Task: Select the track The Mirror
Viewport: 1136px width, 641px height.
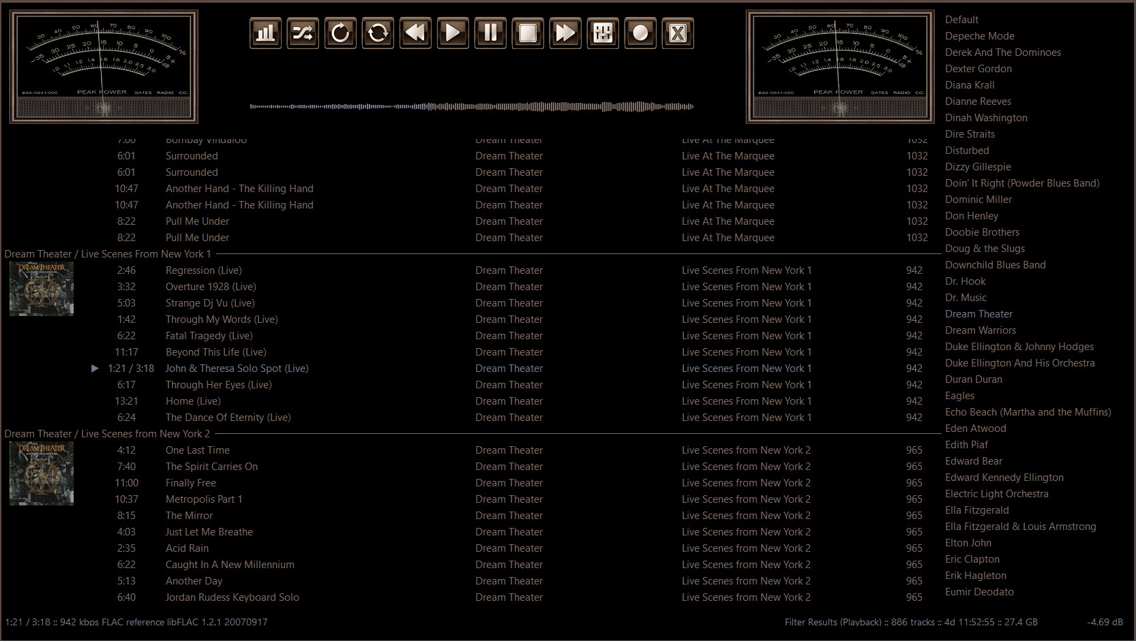Action: pyautogui.click(x=189, y=516)
